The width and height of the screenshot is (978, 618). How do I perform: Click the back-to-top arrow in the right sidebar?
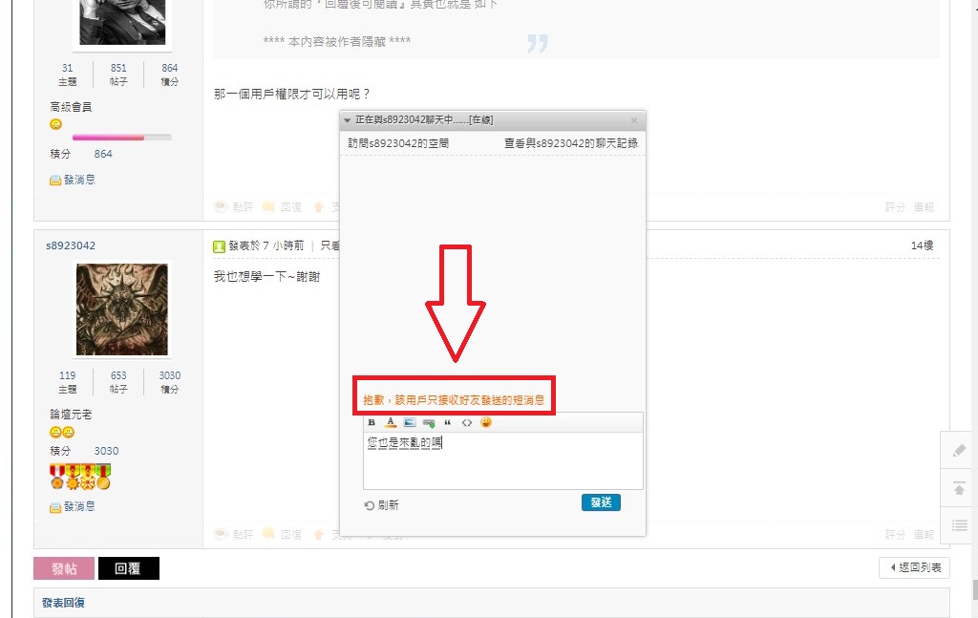point(958,488)
